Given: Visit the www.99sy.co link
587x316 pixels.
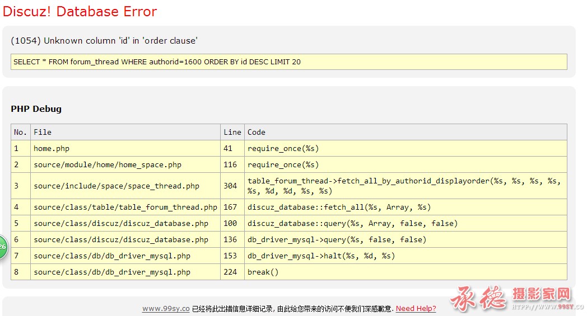Looking at the screenshot, I should (x=166, y=309).
